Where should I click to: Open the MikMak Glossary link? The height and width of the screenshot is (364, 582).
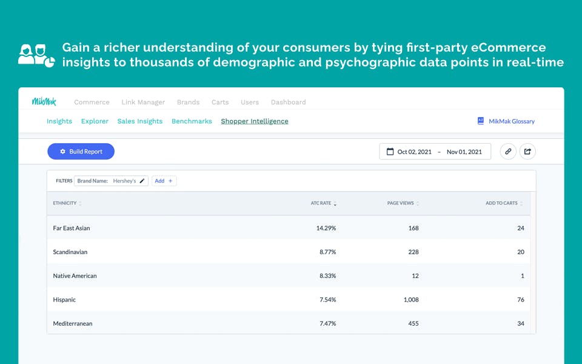[512, 121]
